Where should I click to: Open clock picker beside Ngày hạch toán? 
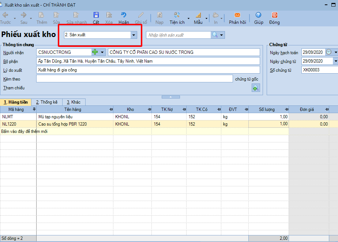click(329, 52)
